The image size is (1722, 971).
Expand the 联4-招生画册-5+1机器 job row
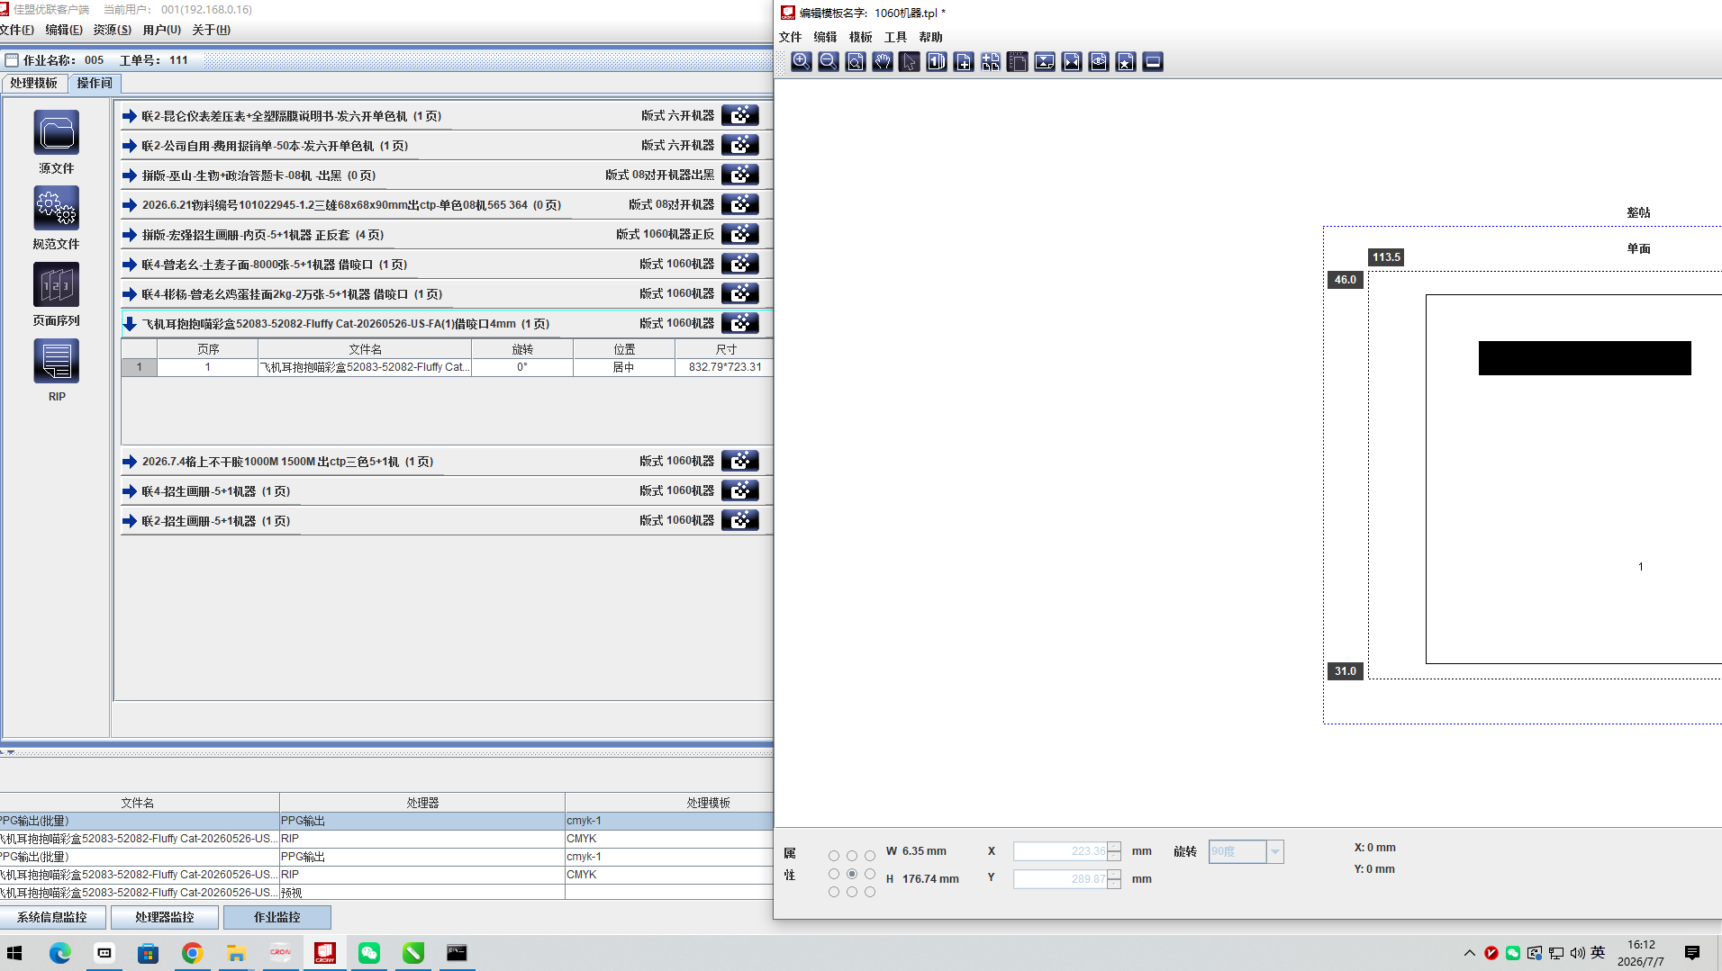pos(130,491)
